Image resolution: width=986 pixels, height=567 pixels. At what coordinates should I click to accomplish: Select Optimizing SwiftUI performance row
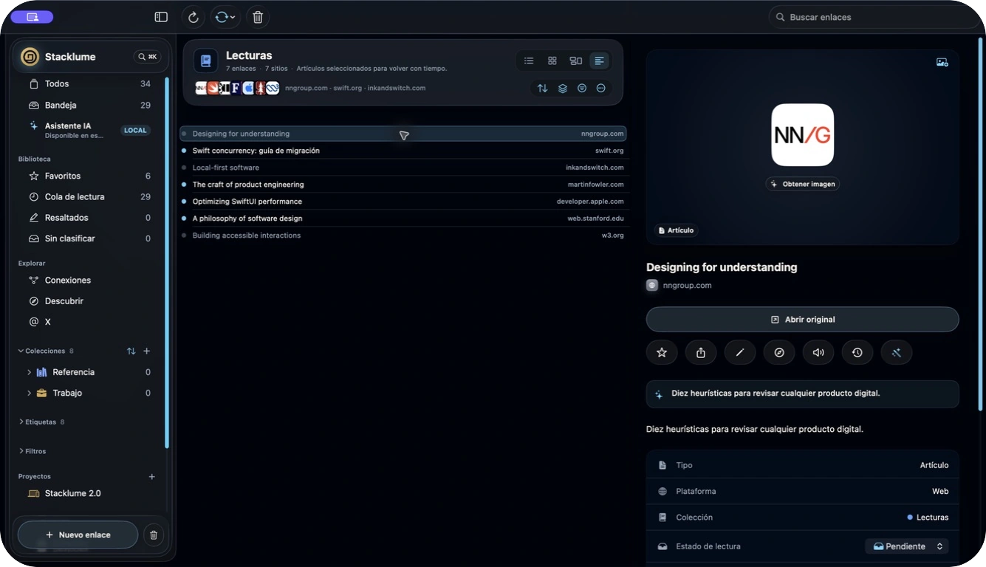(403, 202)
